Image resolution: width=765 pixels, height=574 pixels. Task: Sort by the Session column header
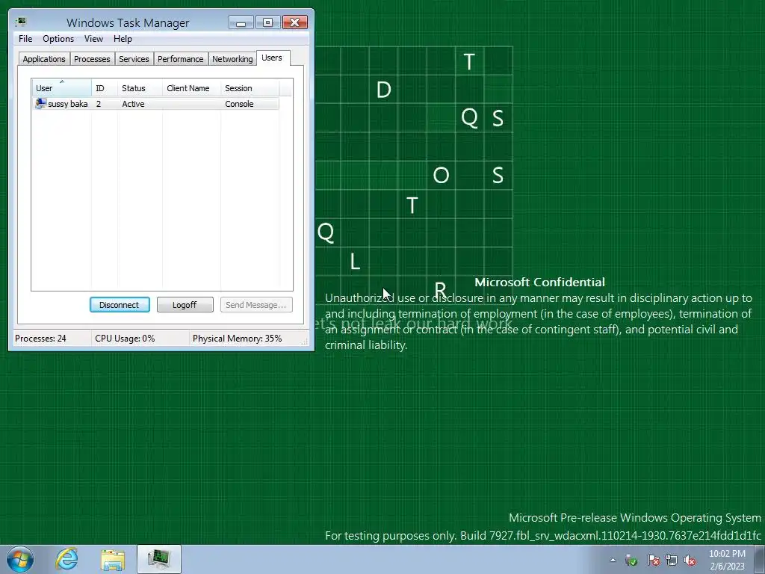tap(250, 88)
